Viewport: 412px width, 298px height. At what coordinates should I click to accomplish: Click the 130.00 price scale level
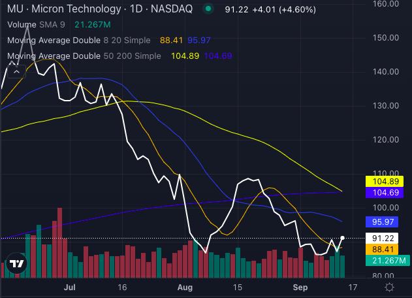point(385,106)
